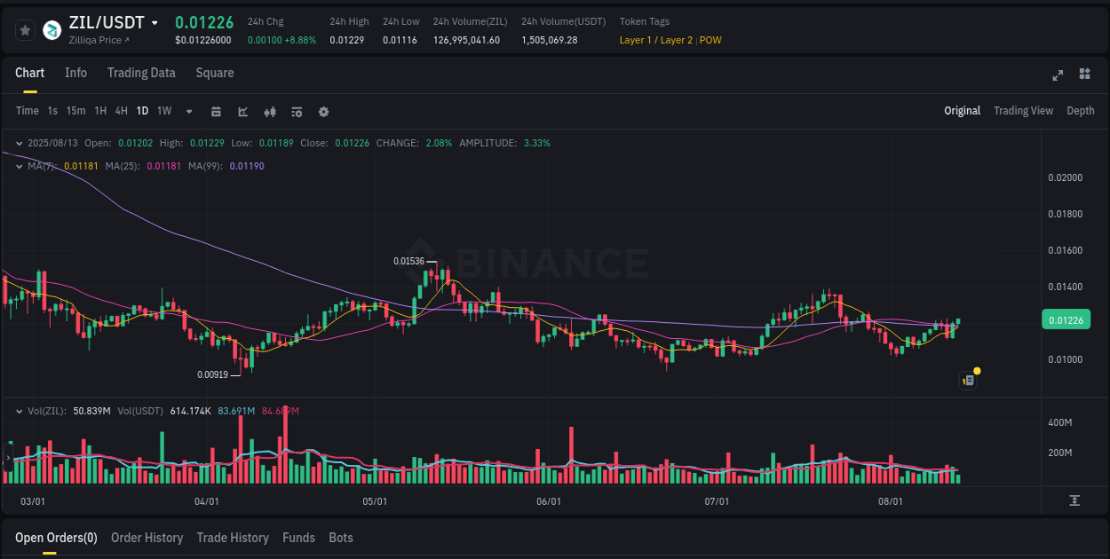Select the 1D timeframe interval
The width and height of the screenshot is (1110, 559).
pyautogui.click(x=142, y=111)
